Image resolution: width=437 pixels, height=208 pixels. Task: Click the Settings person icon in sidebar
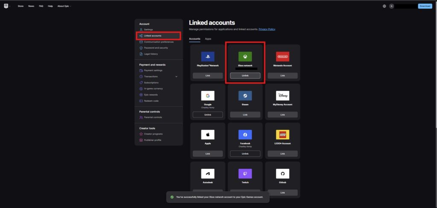141,29
